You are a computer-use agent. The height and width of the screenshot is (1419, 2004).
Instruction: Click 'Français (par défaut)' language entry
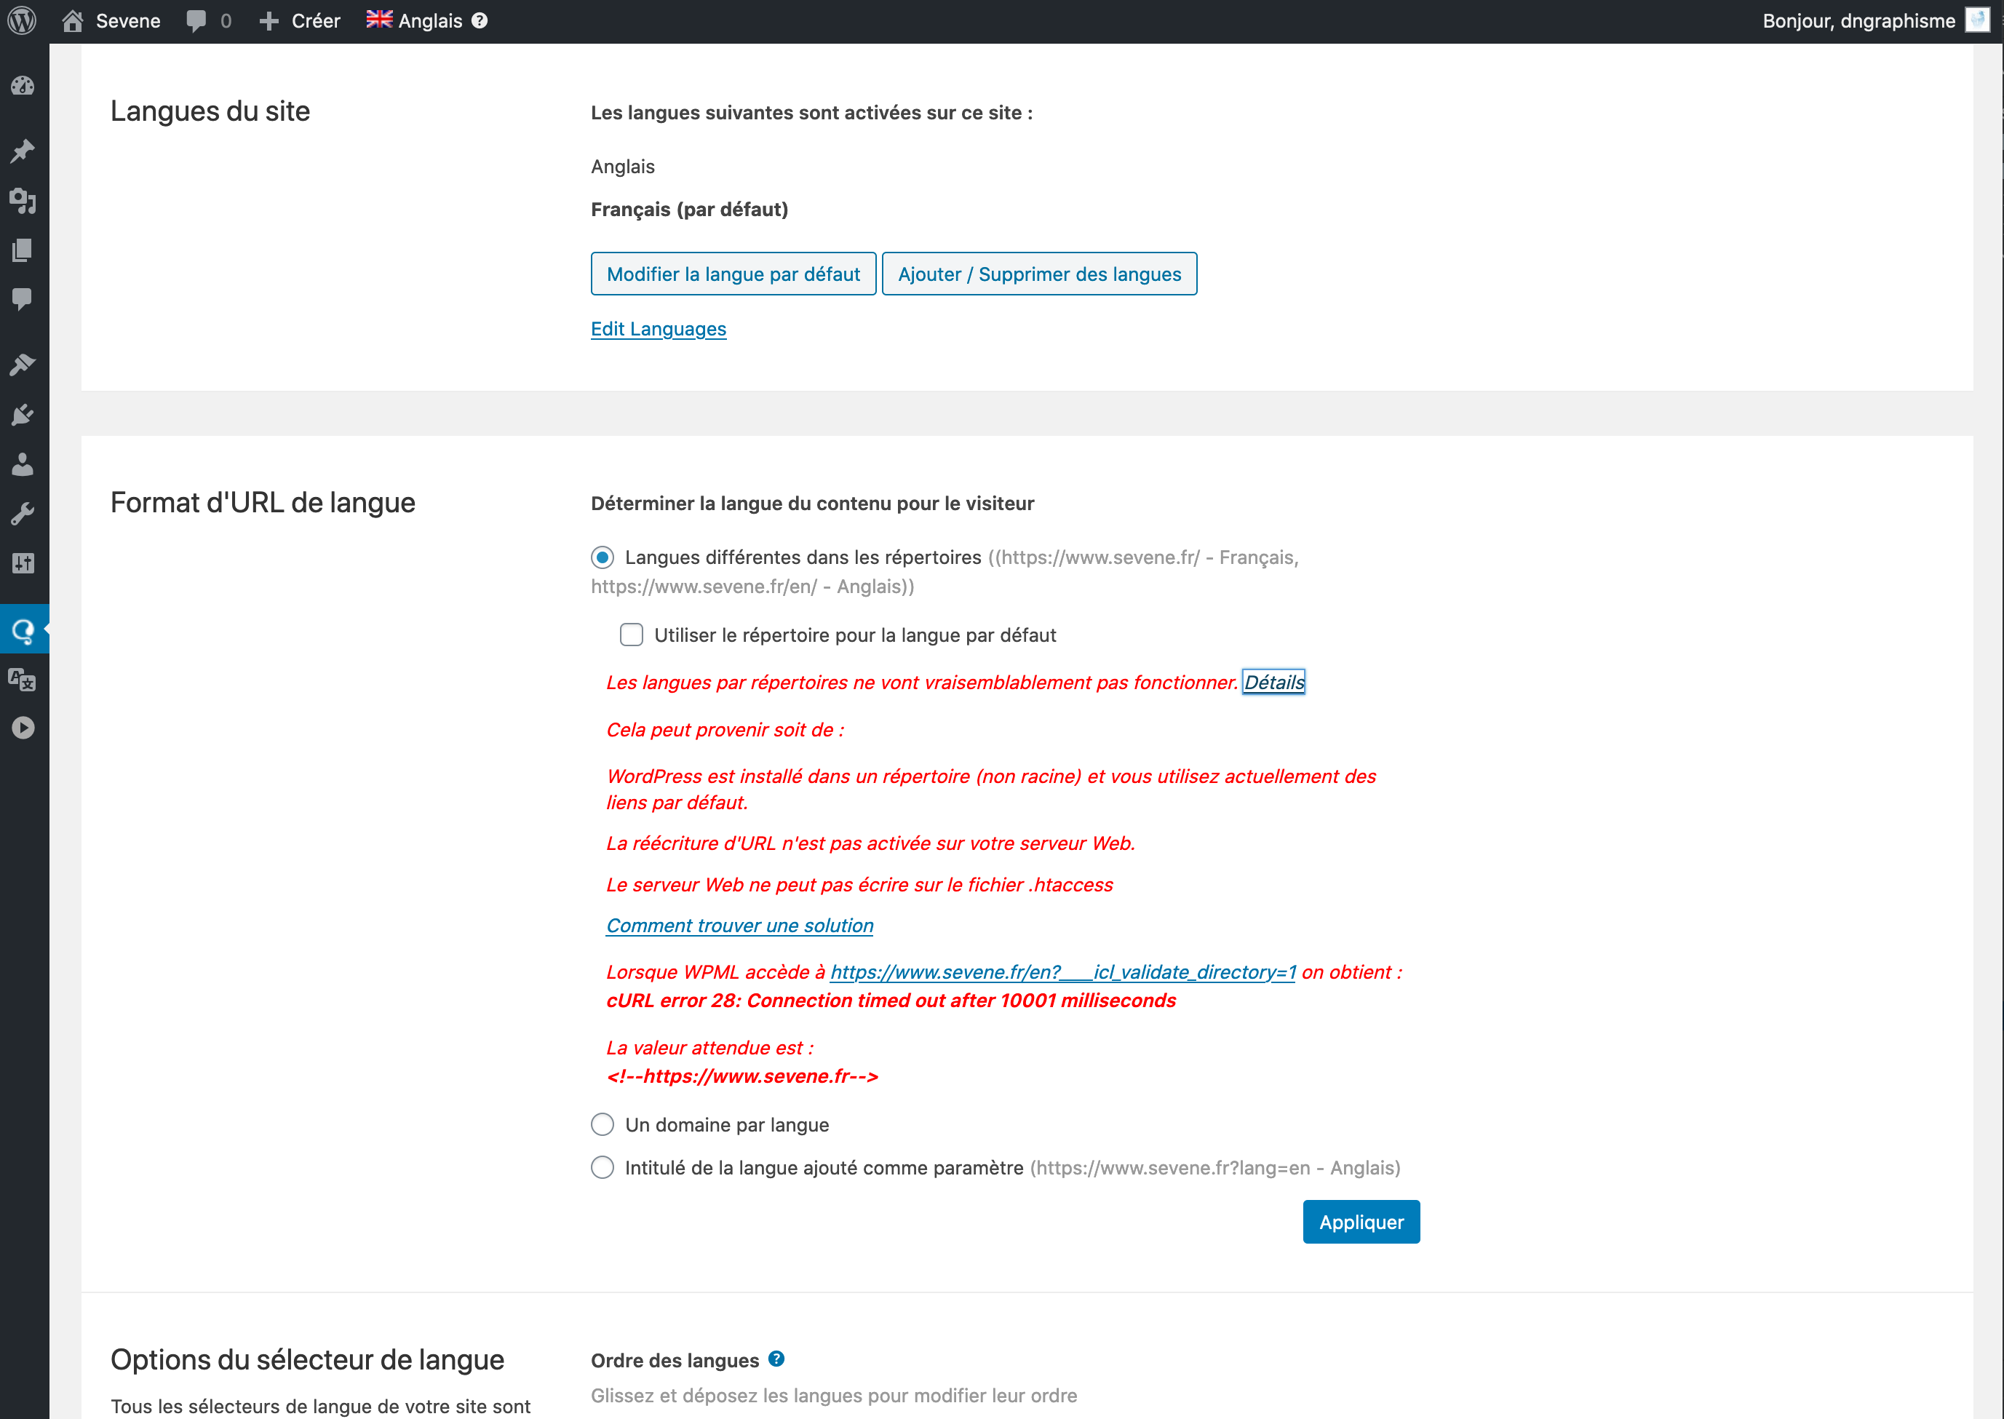pos(689,210)
